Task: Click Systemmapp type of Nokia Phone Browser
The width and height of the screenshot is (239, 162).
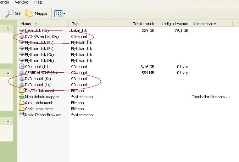Action: pyautogui.click(x=82, y=115)
